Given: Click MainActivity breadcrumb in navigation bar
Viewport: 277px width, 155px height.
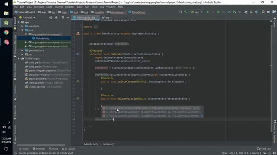Looking at the screenshot, I should [137, 12].
